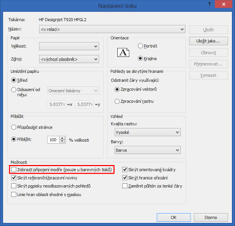235x226 pixels.
Task: Open the Barvy dropdown showing Barva
Action: coord(148,150)
